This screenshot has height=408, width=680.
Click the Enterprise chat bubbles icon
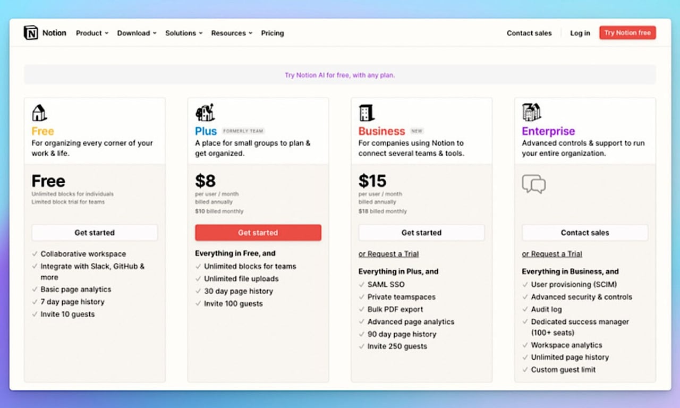pyautogui.click(x=534, y=184)
